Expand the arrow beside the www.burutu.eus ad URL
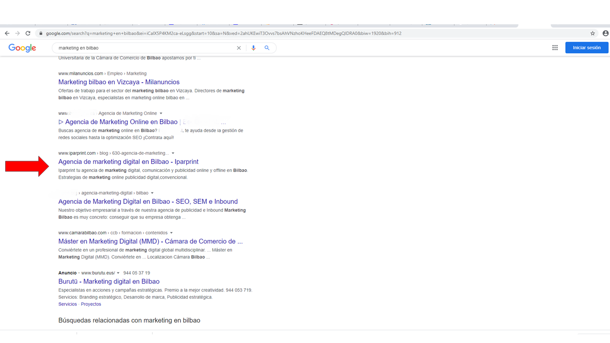Screen dimensions: 610x343 click(118, 273)
